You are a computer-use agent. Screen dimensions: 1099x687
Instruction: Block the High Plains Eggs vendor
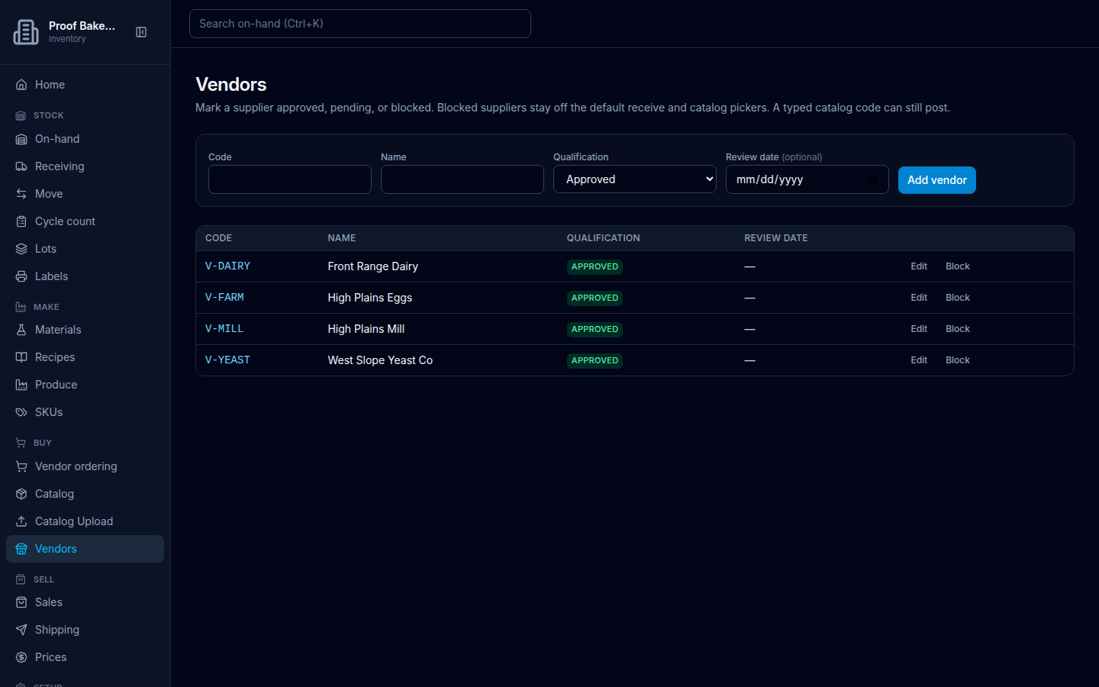pyautogui.click(x=958, y=298)
